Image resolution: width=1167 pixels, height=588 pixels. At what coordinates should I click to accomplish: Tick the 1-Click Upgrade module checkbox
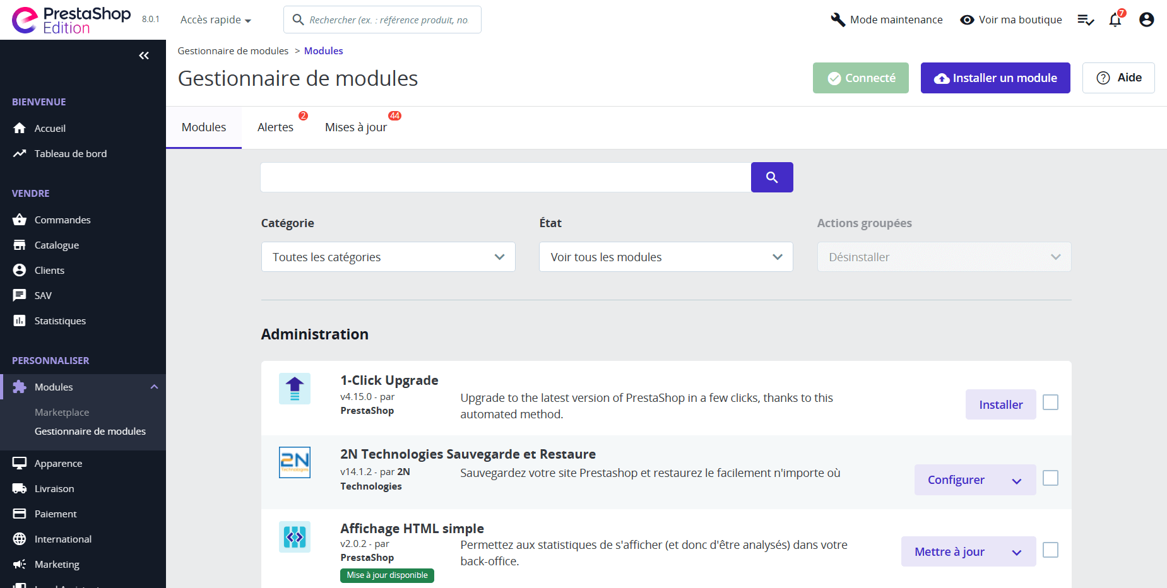click(1050, 403)
